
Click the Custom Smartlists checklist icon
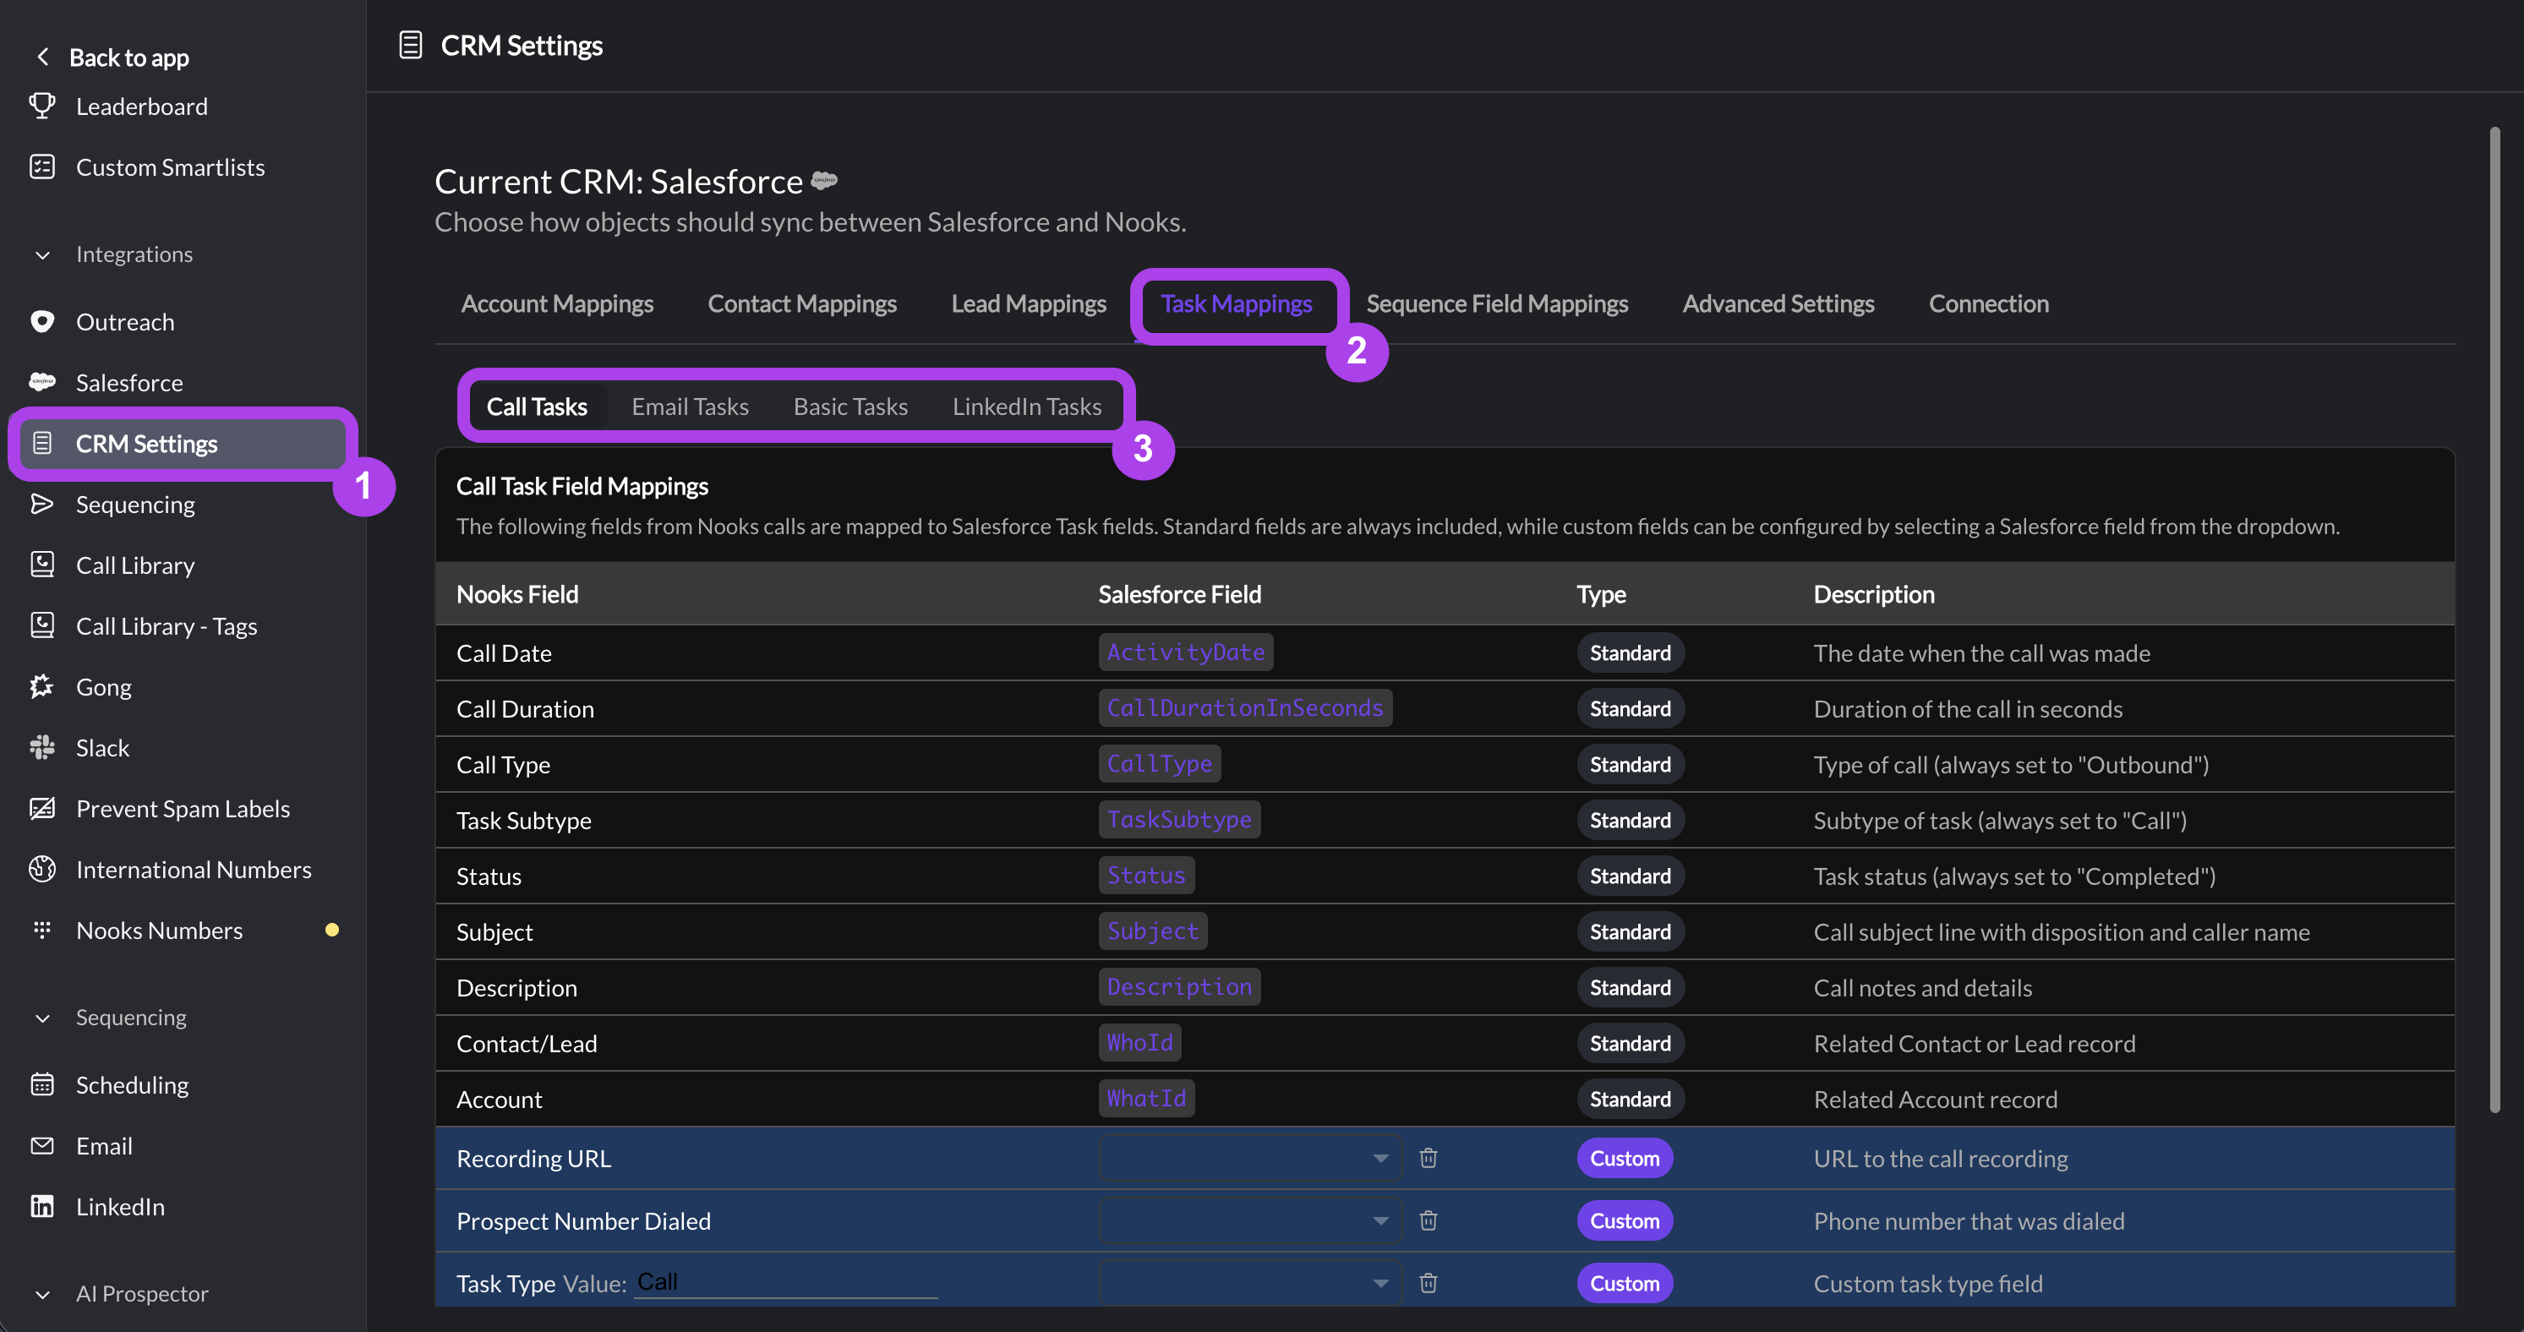click(x=42, y=166)
